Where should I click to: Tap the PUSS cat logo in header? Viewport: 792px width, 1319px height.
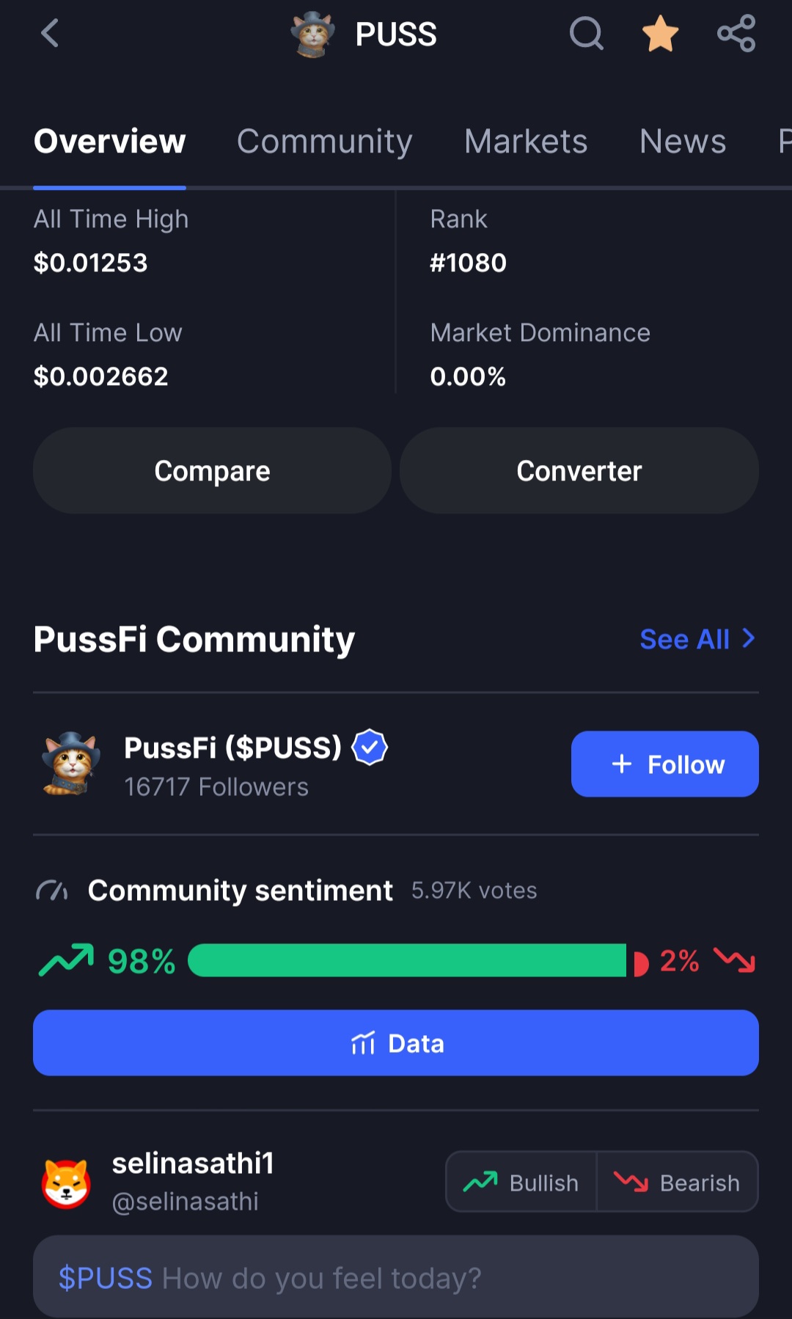pos(313,34)
